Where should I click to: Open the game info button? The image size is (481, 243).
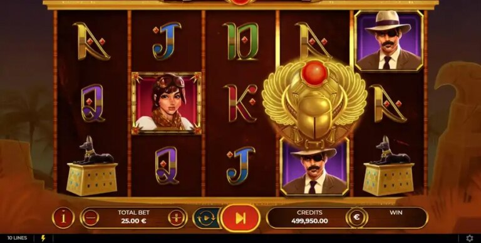[63, 217]
